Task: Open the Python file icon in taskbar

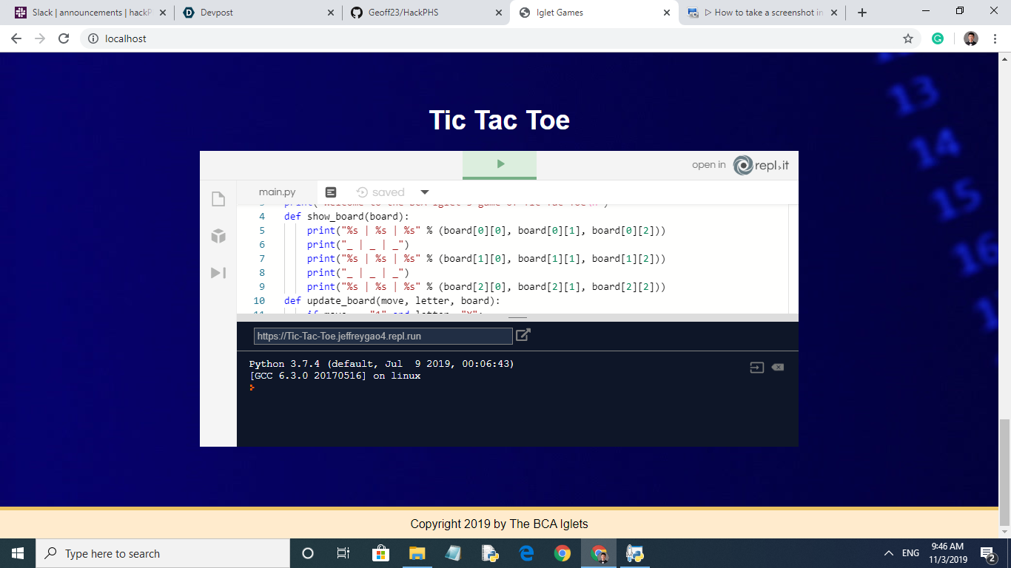Action: click(x=489, y=553)
